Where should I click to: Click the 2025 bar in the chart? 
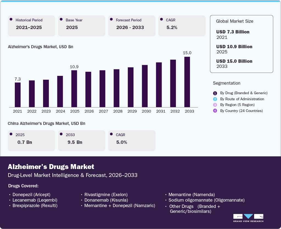[x=74, y=89]
